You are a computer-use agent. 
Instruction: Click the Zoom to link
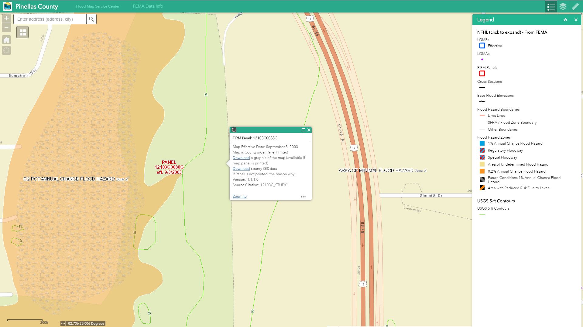(x=239, y=197)
